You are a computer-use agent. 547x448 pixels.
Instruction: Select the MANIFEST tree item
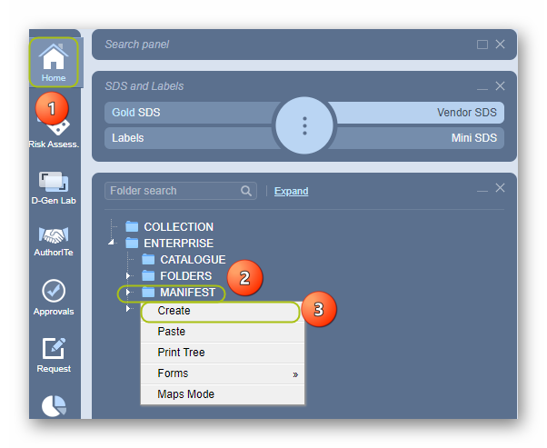(x=188, y=292)
